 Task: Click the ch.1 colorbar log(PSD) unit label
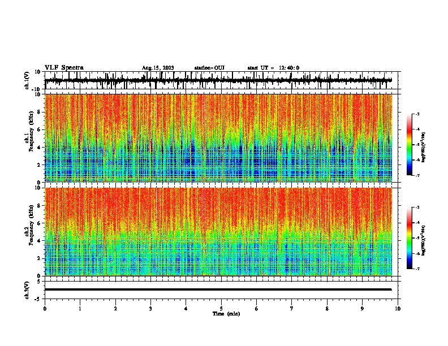(424, 148)
